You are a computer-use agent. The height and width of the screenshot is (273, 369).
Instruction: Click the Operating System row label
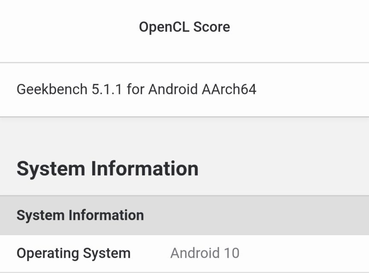tap(73, 253)
